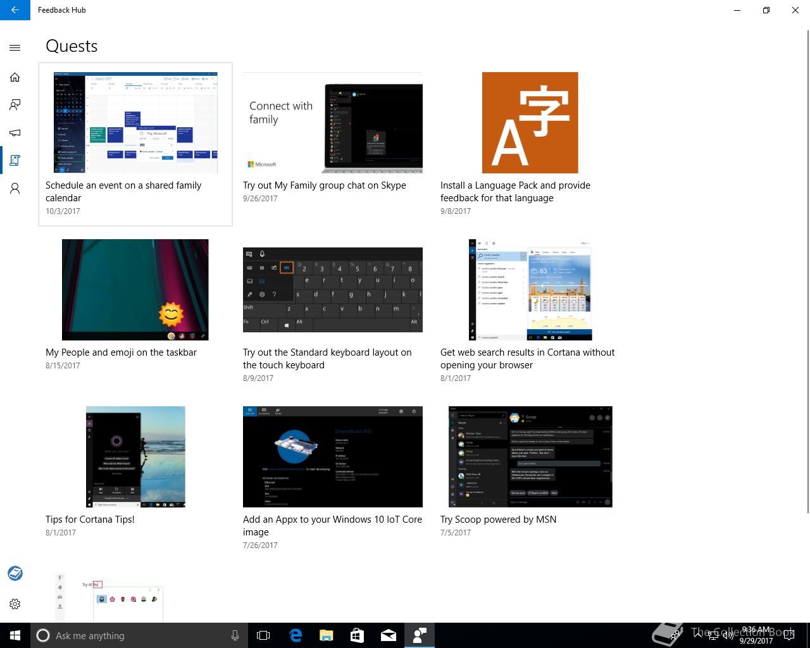810x648 pixels.
Task: Click 'My People and emoji on the taskbar'
Action: pos(121,352)
